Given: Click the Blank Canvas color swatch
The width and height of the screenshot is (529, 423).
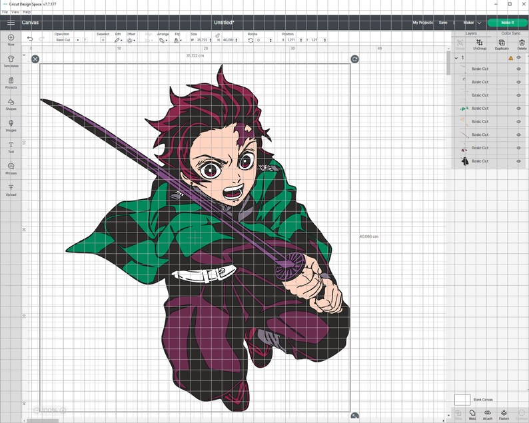Looking at the screenshot, I should tap(462, 400).
